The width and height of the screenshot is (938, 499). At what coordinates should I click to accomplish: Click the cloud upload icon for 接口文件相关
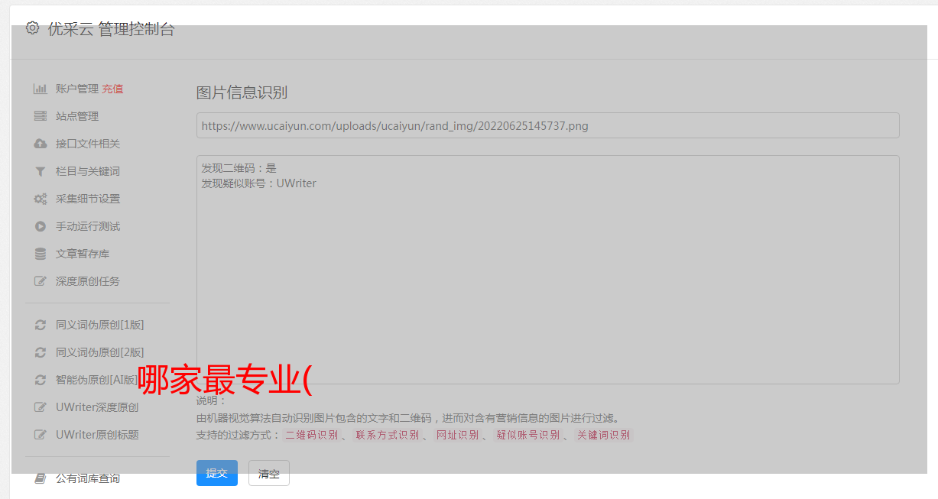pyautogui.click(x=41, y=144)
